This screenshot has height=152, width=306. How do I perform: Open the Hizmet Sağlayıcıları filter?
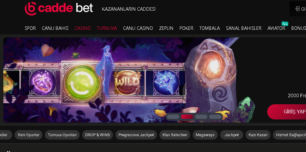(x=290, y=135)
